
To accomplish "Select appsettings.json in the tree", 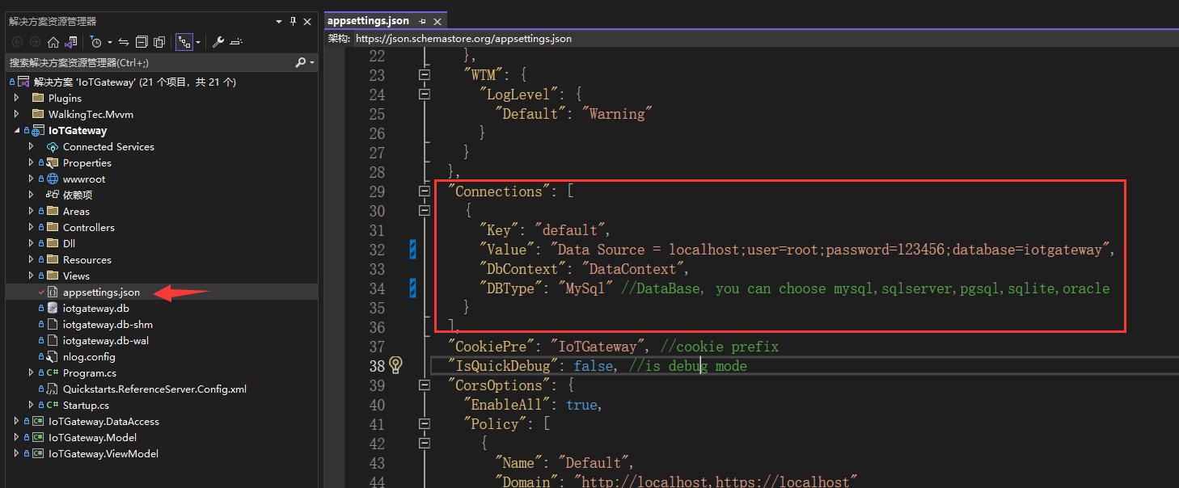I will [x=101, y=292].
